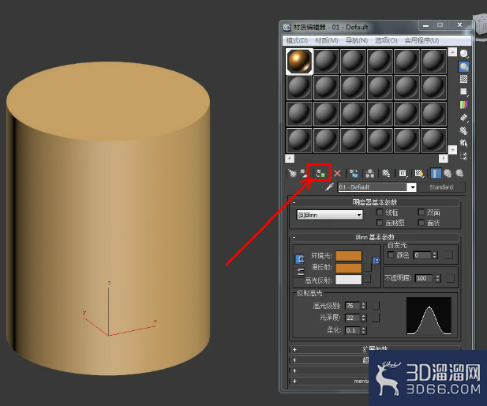Click 光泽度 spinner arrows
Image resolution: width=487 pixels, height=406 pixels.
click(x=363, y=318)
